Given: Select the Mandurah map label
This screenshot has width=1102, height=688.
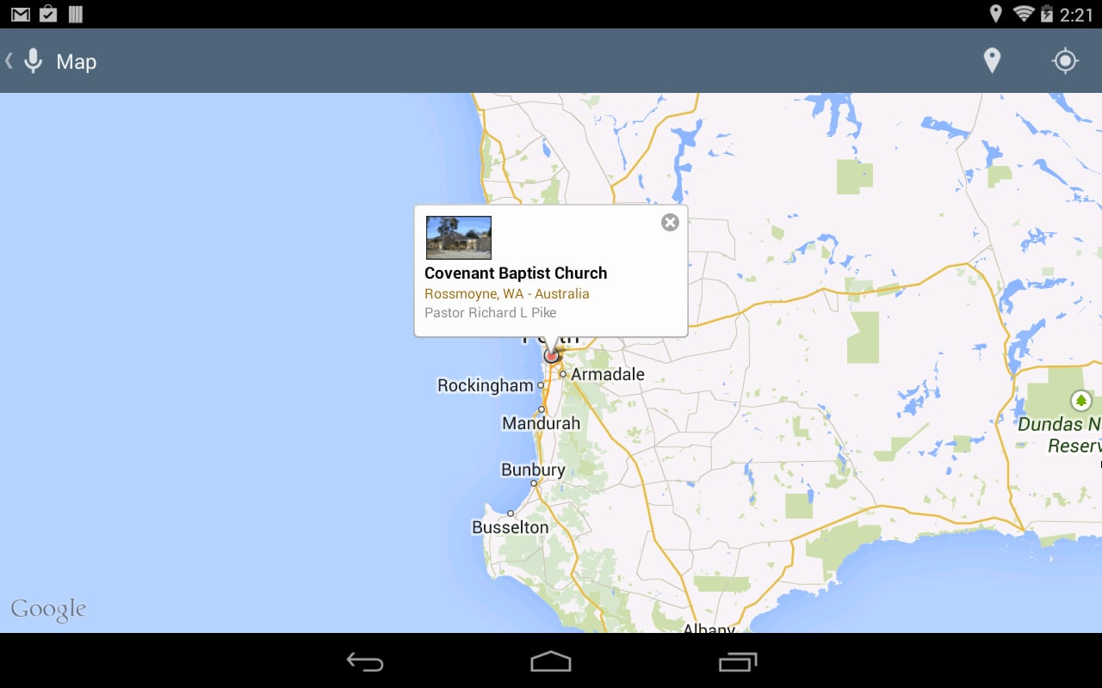Looking at the screenshot, I should (542, 423).
